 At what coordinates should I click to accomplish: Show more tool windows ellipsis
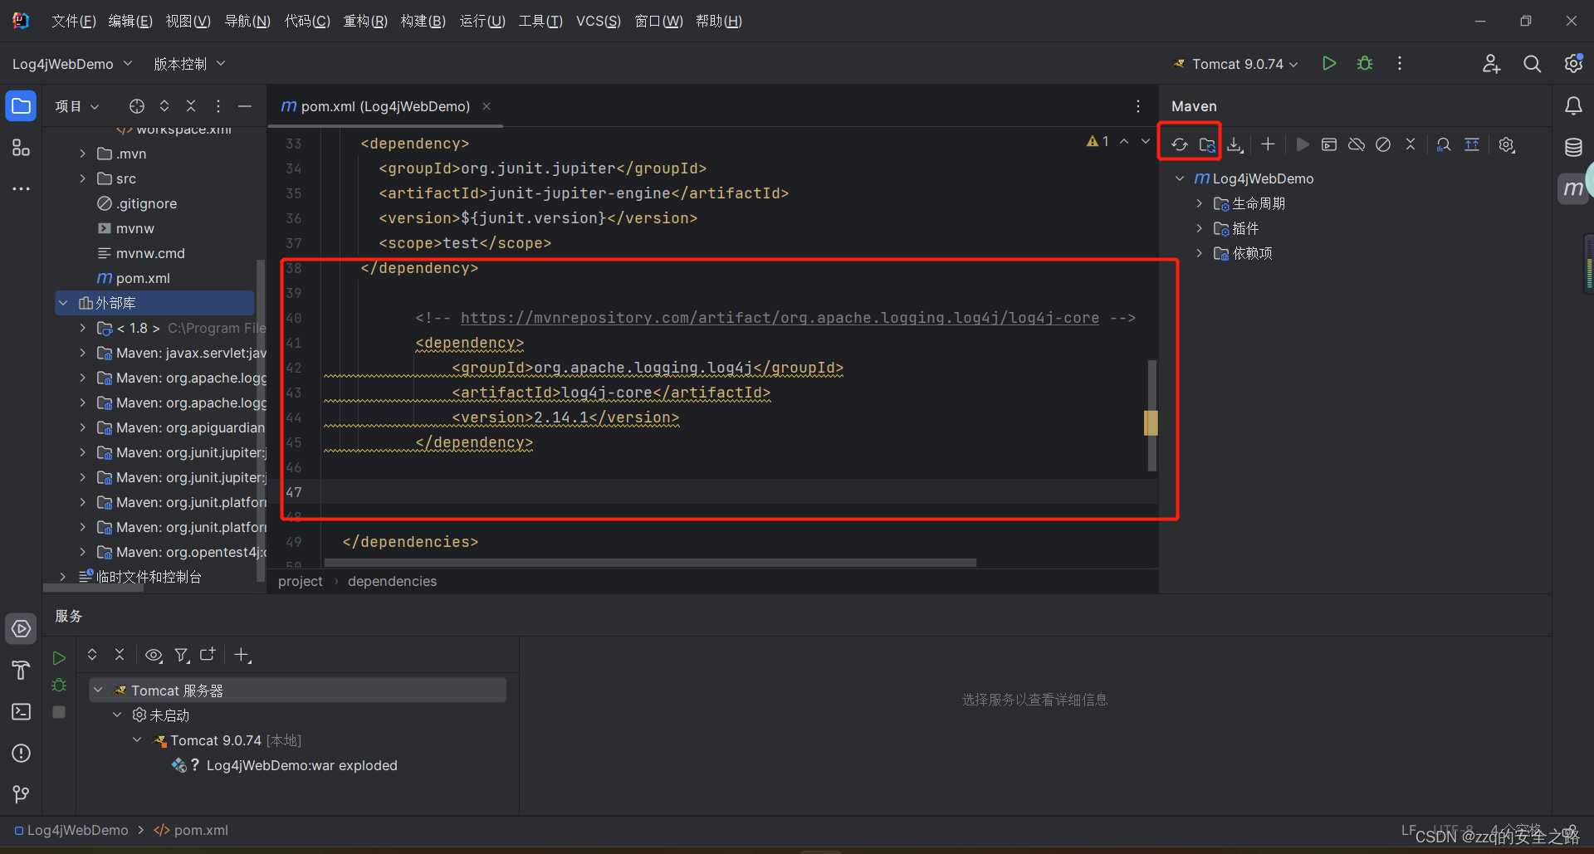pyautogui.click(x=21, y=189)
